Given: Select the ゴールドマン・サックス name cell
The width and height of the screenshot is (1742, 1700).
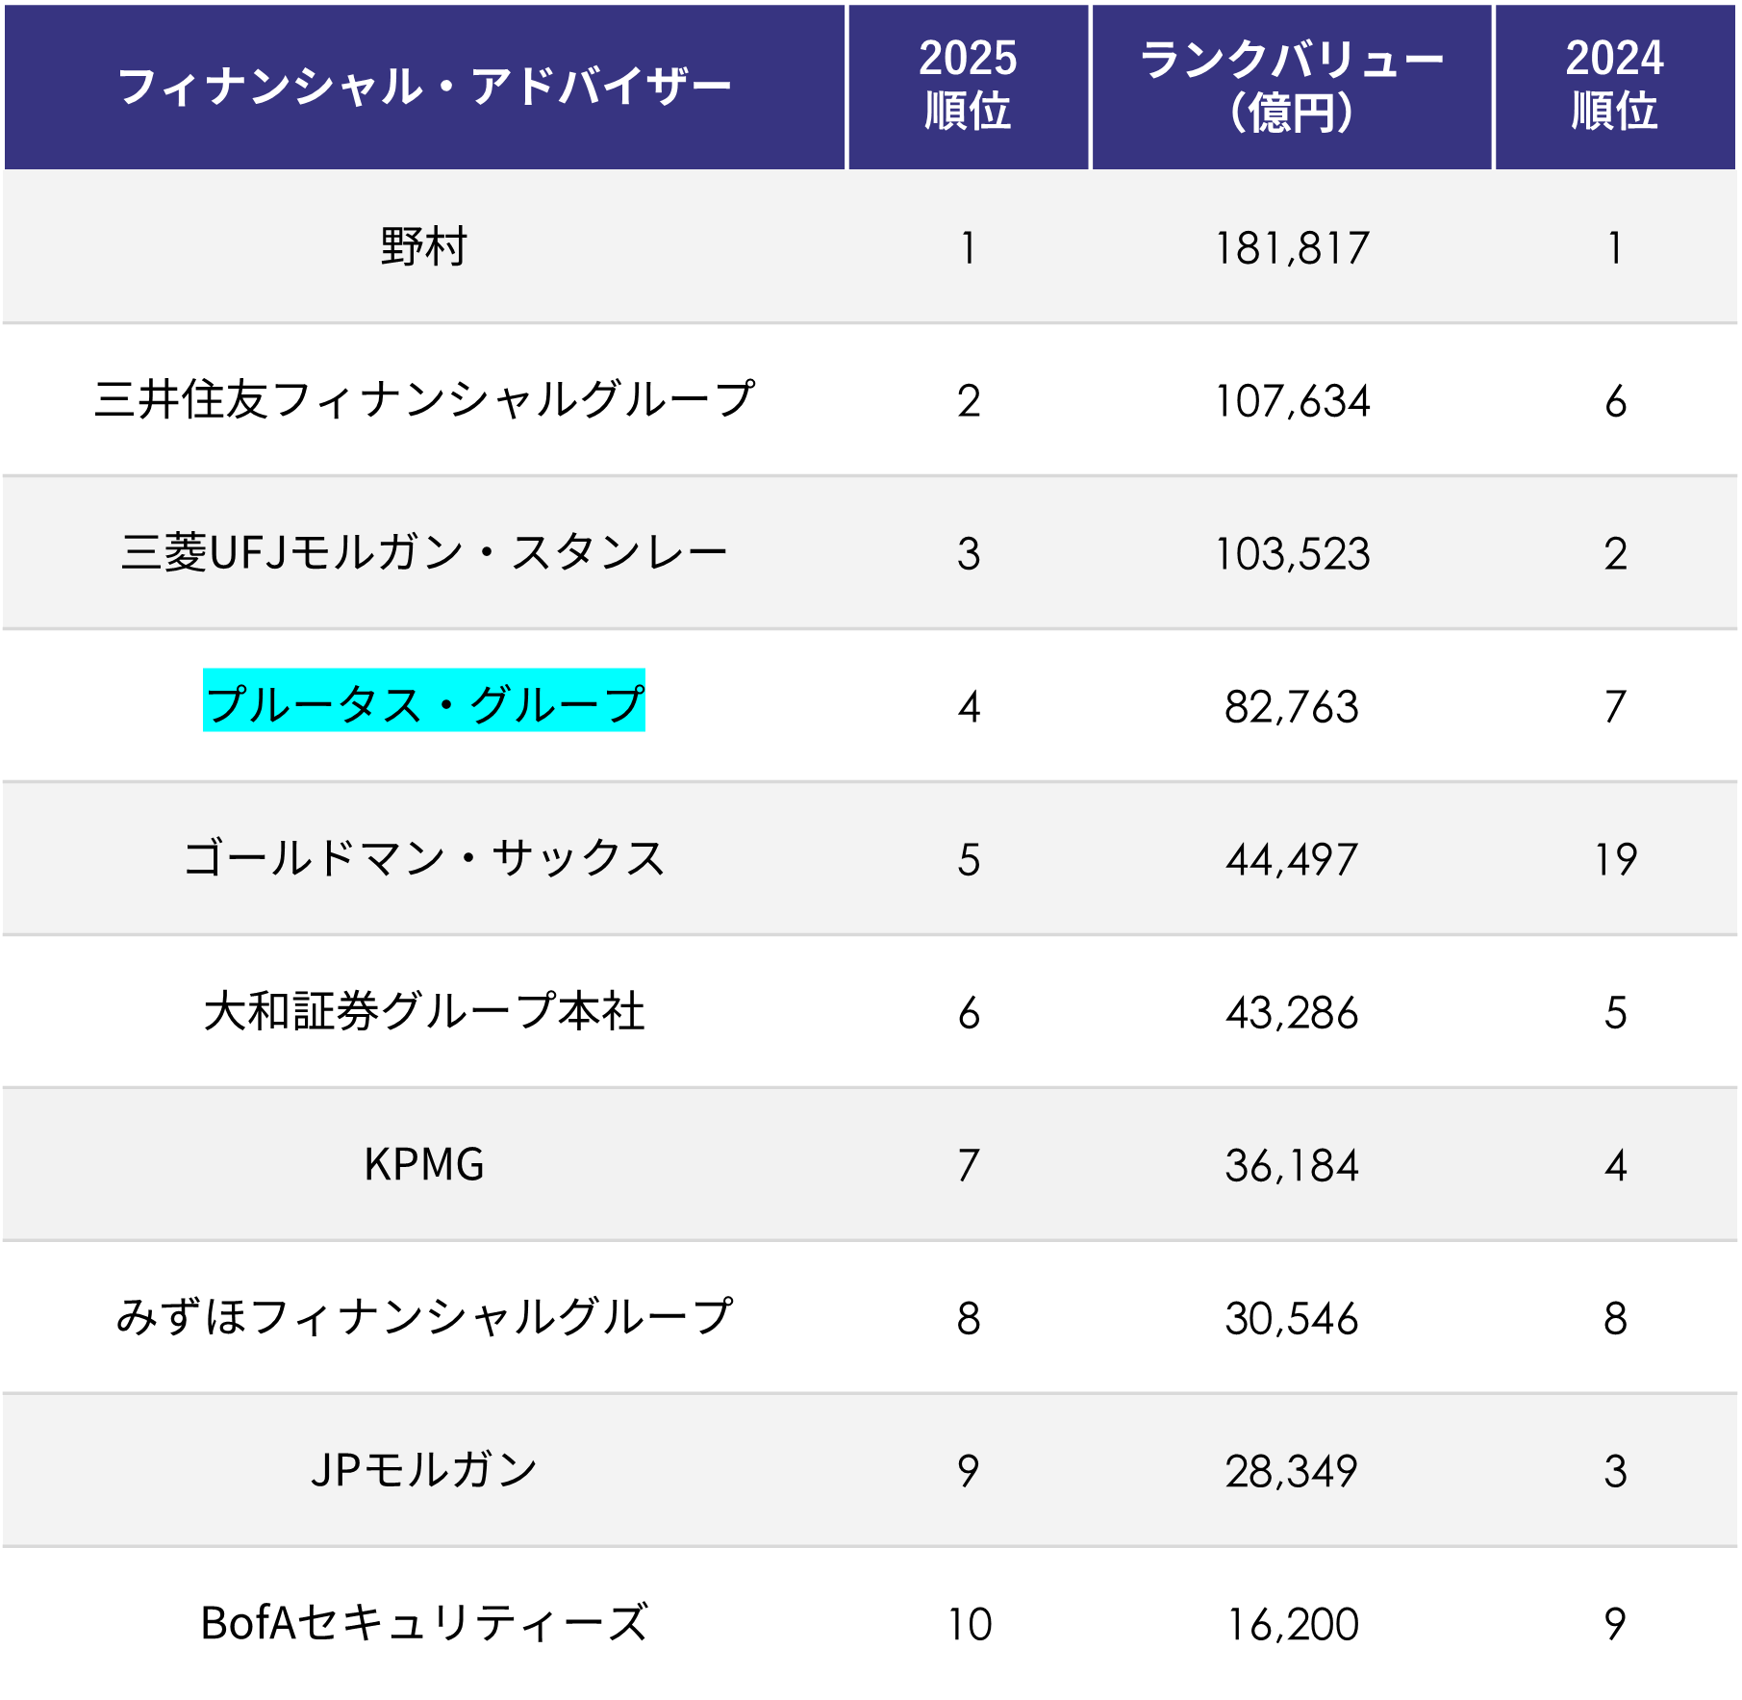Looking at the screenshot, I should (424, 858).
